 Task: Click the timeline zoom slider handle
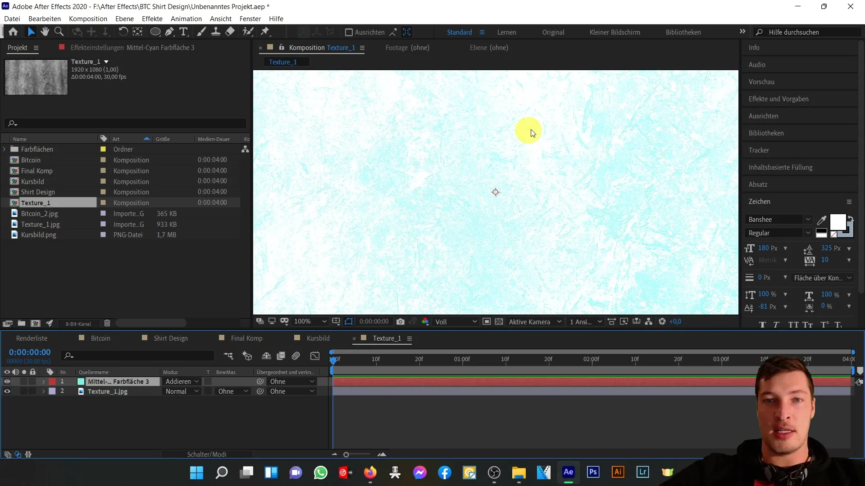click(x=346, y=454)
